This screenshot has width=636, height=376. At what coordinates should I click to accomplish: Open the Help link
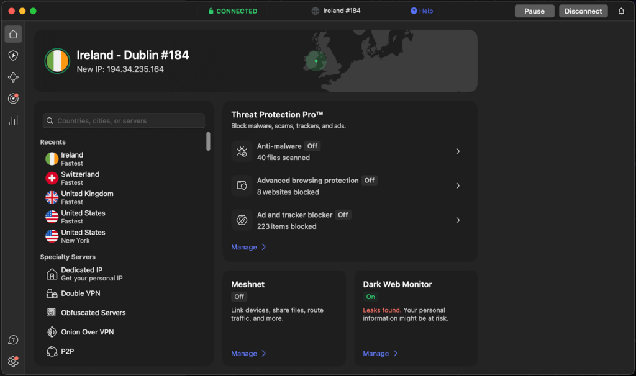click(x=422, y=11)
